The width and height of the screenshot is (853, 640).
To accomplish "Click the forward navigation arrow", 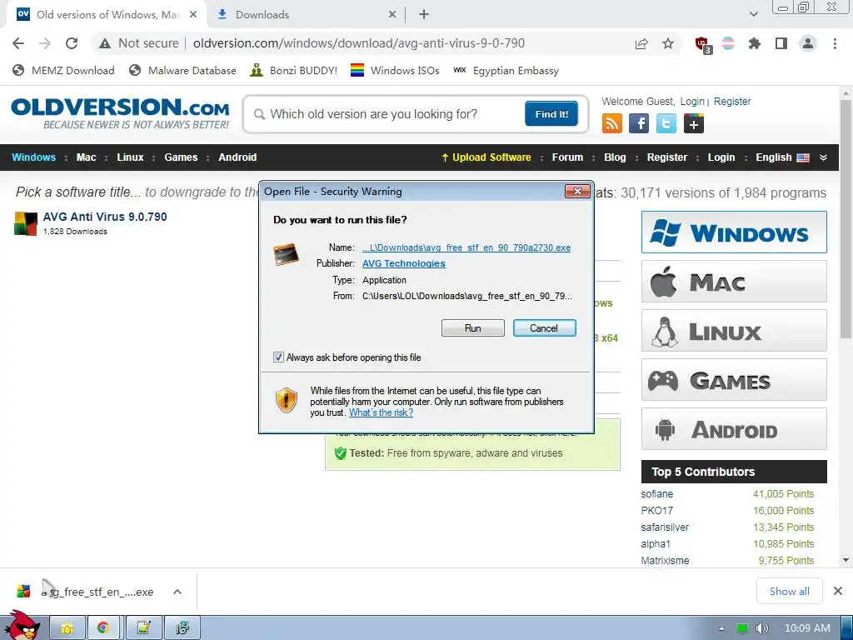I will pos(45,43).
